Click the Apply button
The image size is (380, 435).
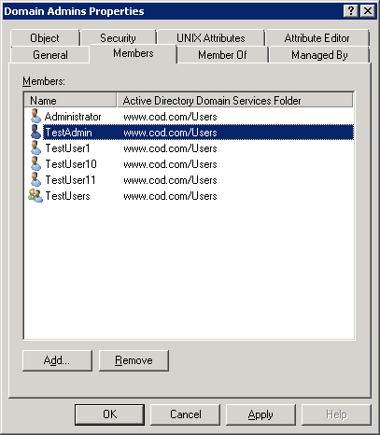(x=260, y=414)
